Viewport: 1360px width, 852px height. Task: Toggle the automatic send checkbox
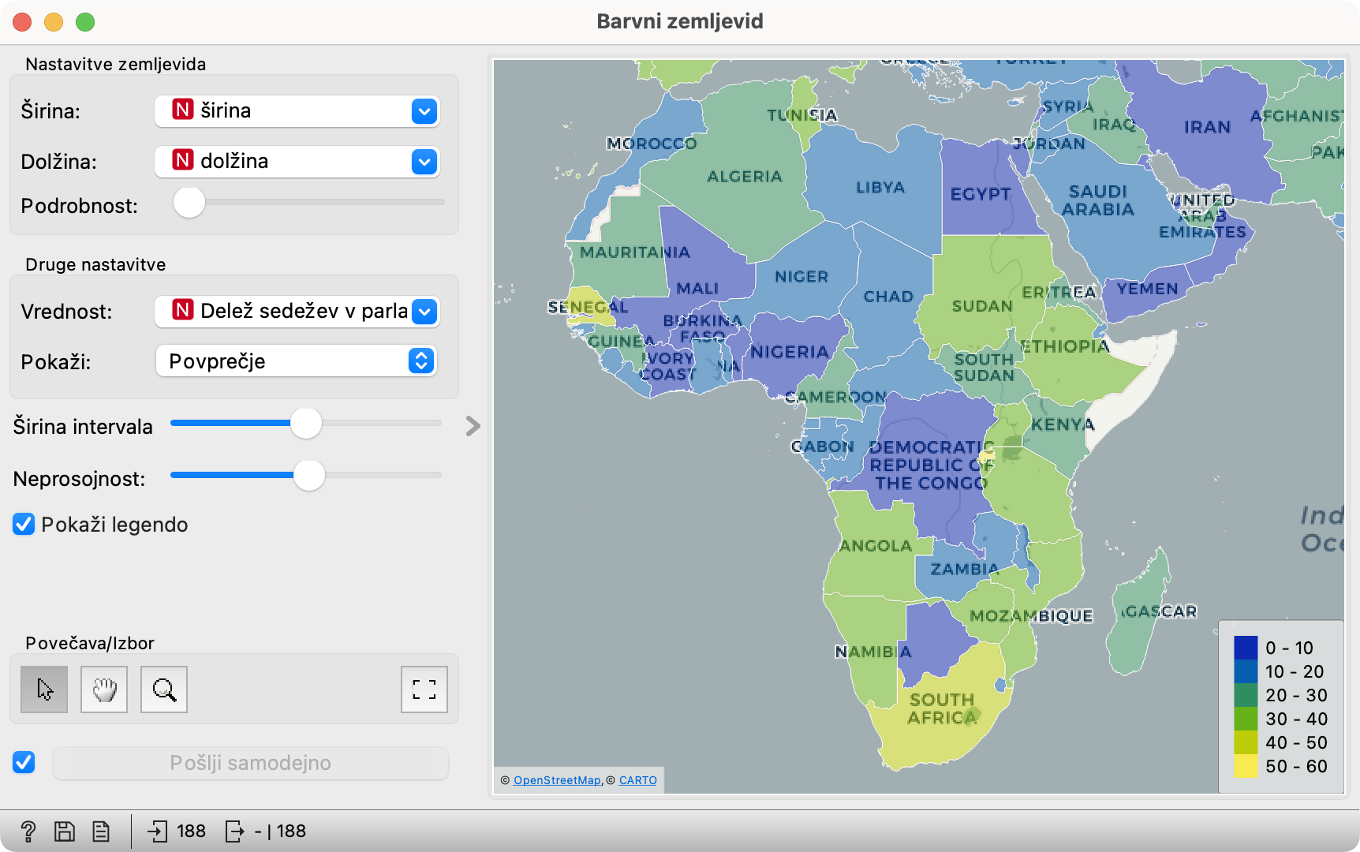[x=24, y=762]
